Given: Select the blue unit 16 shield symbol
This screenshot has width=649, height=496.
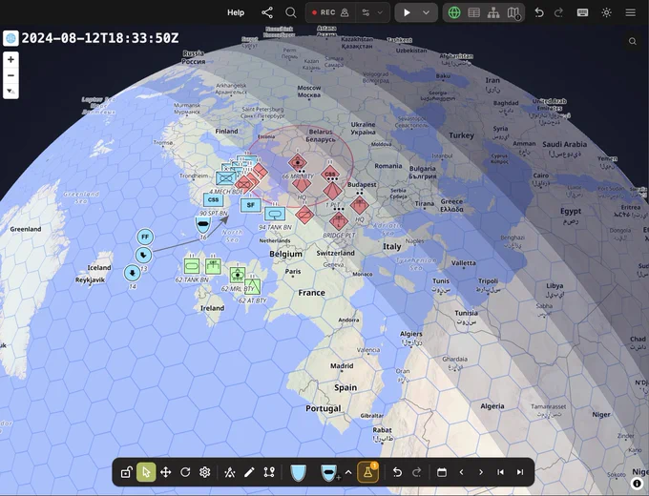Looking at the screenshot, I should (x=202, y=224).
